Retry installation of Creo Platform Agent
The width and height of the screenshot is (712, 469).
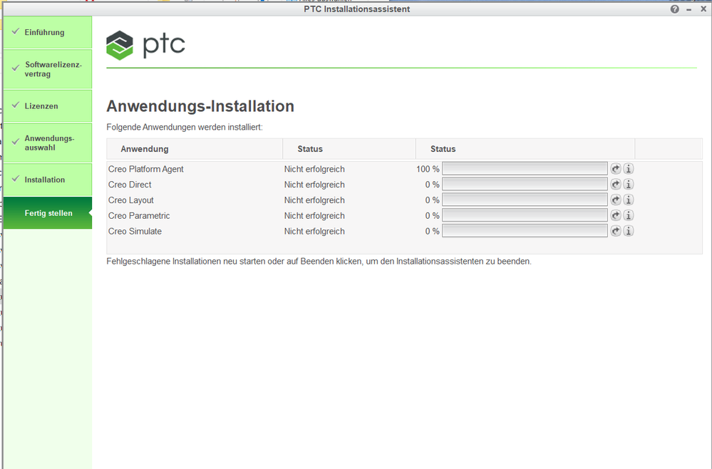(x=616, y=169)
